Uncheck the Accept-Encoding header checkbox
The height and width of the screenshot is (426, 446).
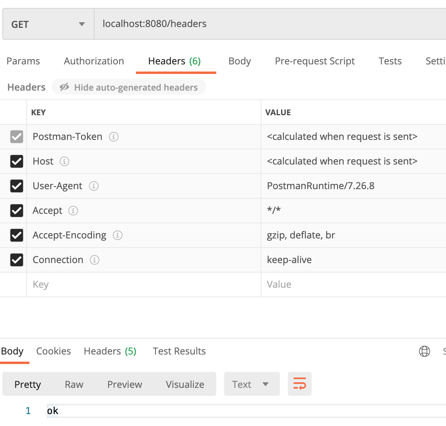point(17,236)
